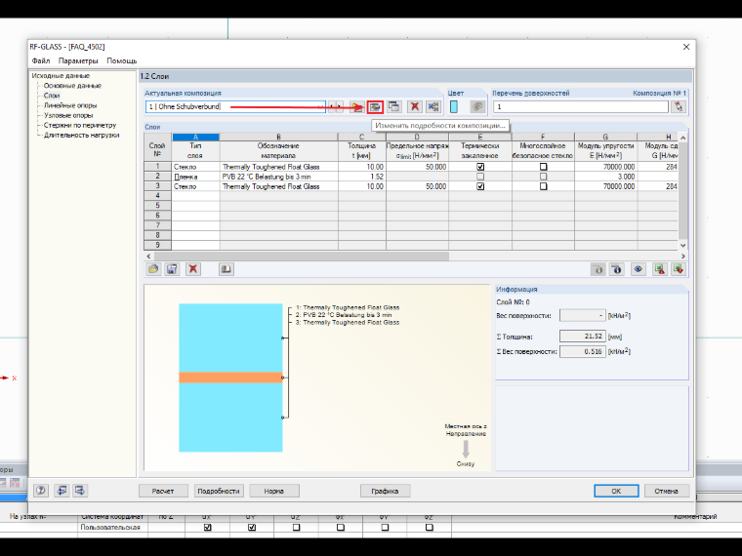Delete the current composition with red X
The height and width of the screenshot is (556, 742).
point(415,107)
